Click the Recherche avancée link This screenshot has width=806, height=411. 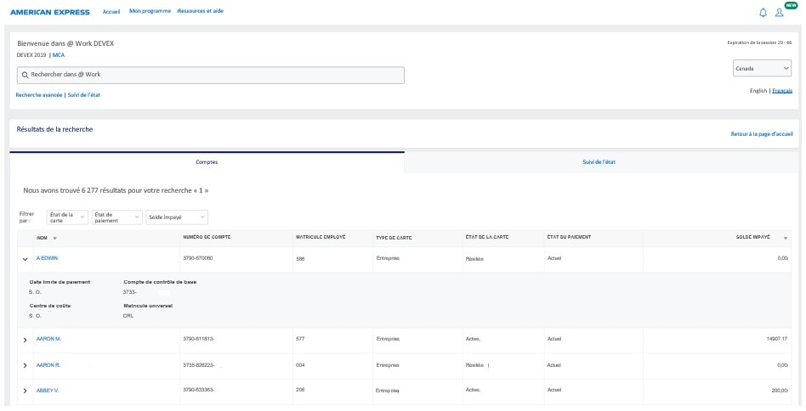(38, 95)
